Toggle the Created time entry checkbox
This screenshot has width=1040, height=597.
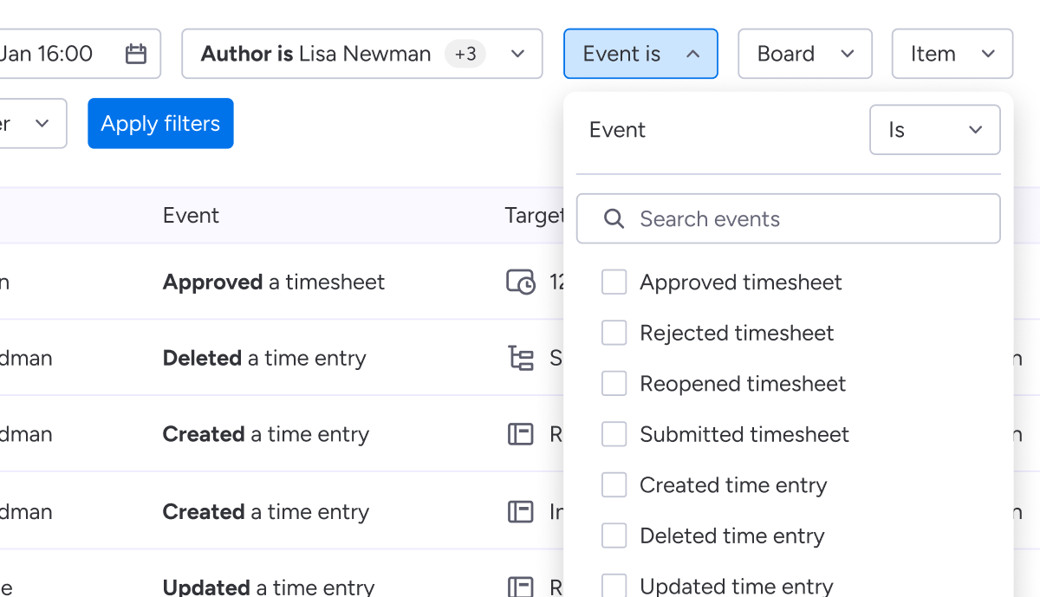click(x=614, y=485)
